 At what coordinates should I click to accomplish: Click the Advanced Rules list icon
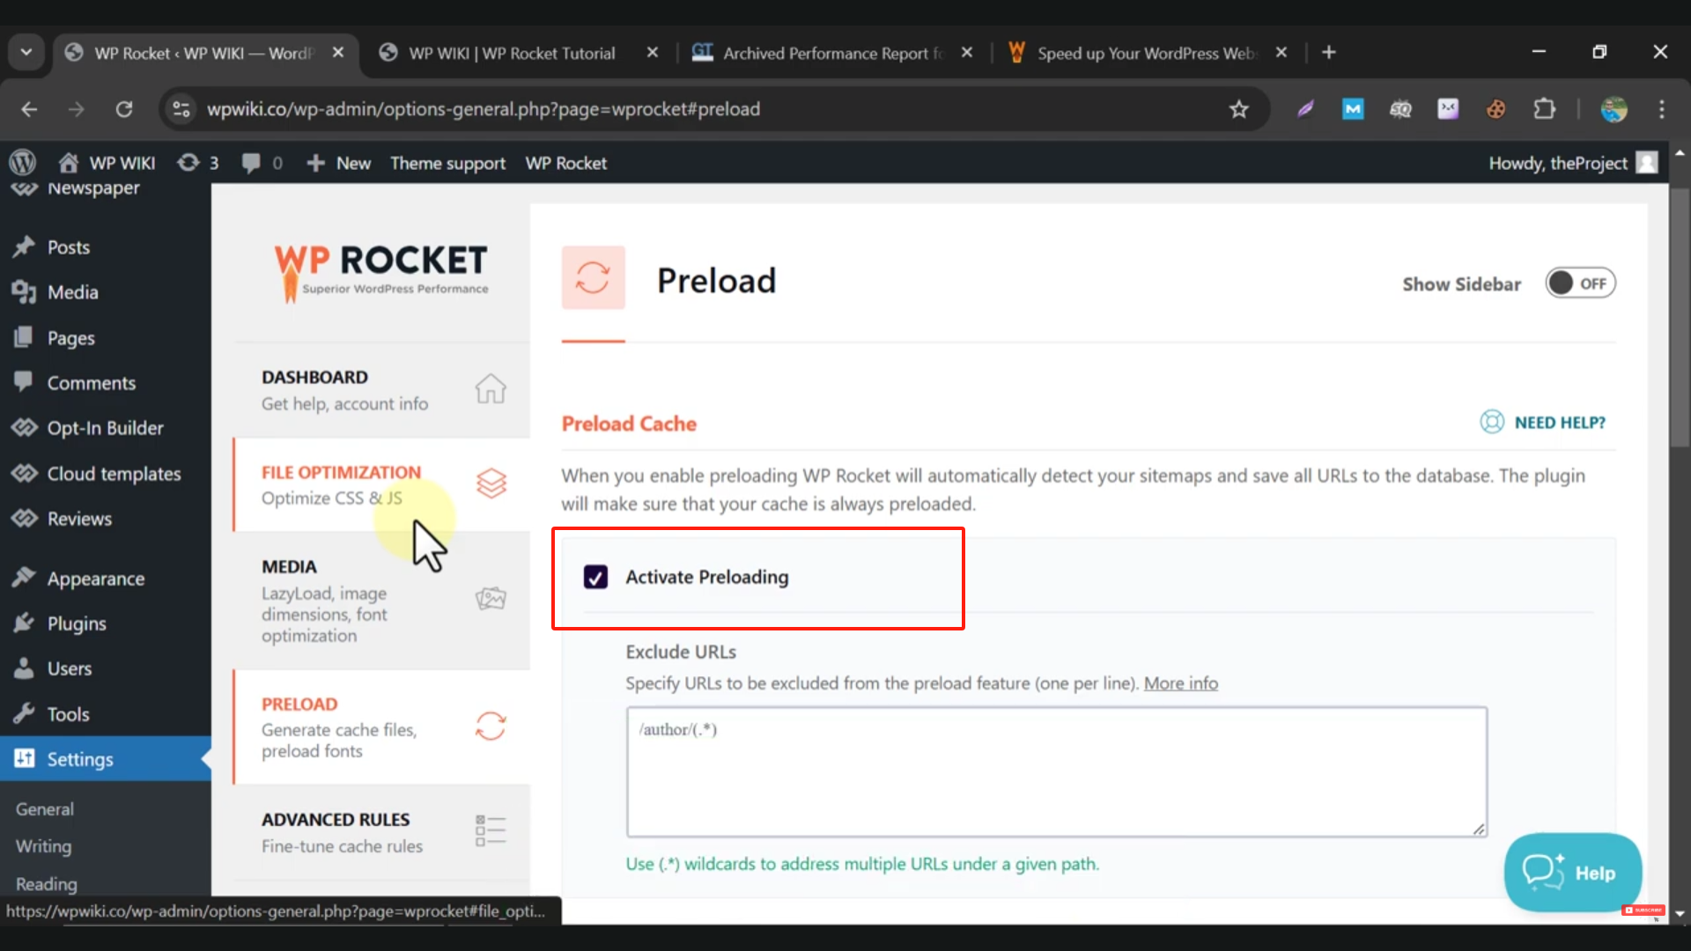491,830
